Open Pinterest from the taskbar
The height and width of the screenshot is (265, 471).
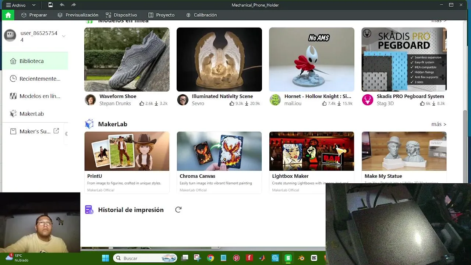[236, 258]
